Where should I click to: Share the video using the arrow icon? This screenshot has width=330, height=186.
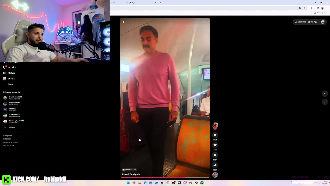click(215, 165)
